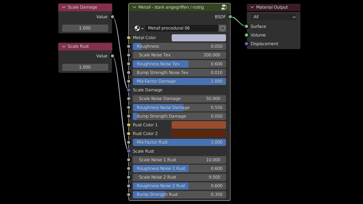Image resolution: width=363 pixels, height=204 pixels.
Task: Open the All render target dropdown
Action: [273, 17]
